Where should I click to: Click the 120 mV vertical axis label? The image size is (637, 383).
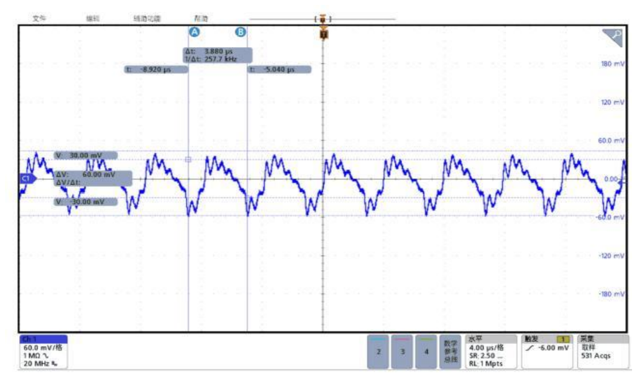coord(613,102)
